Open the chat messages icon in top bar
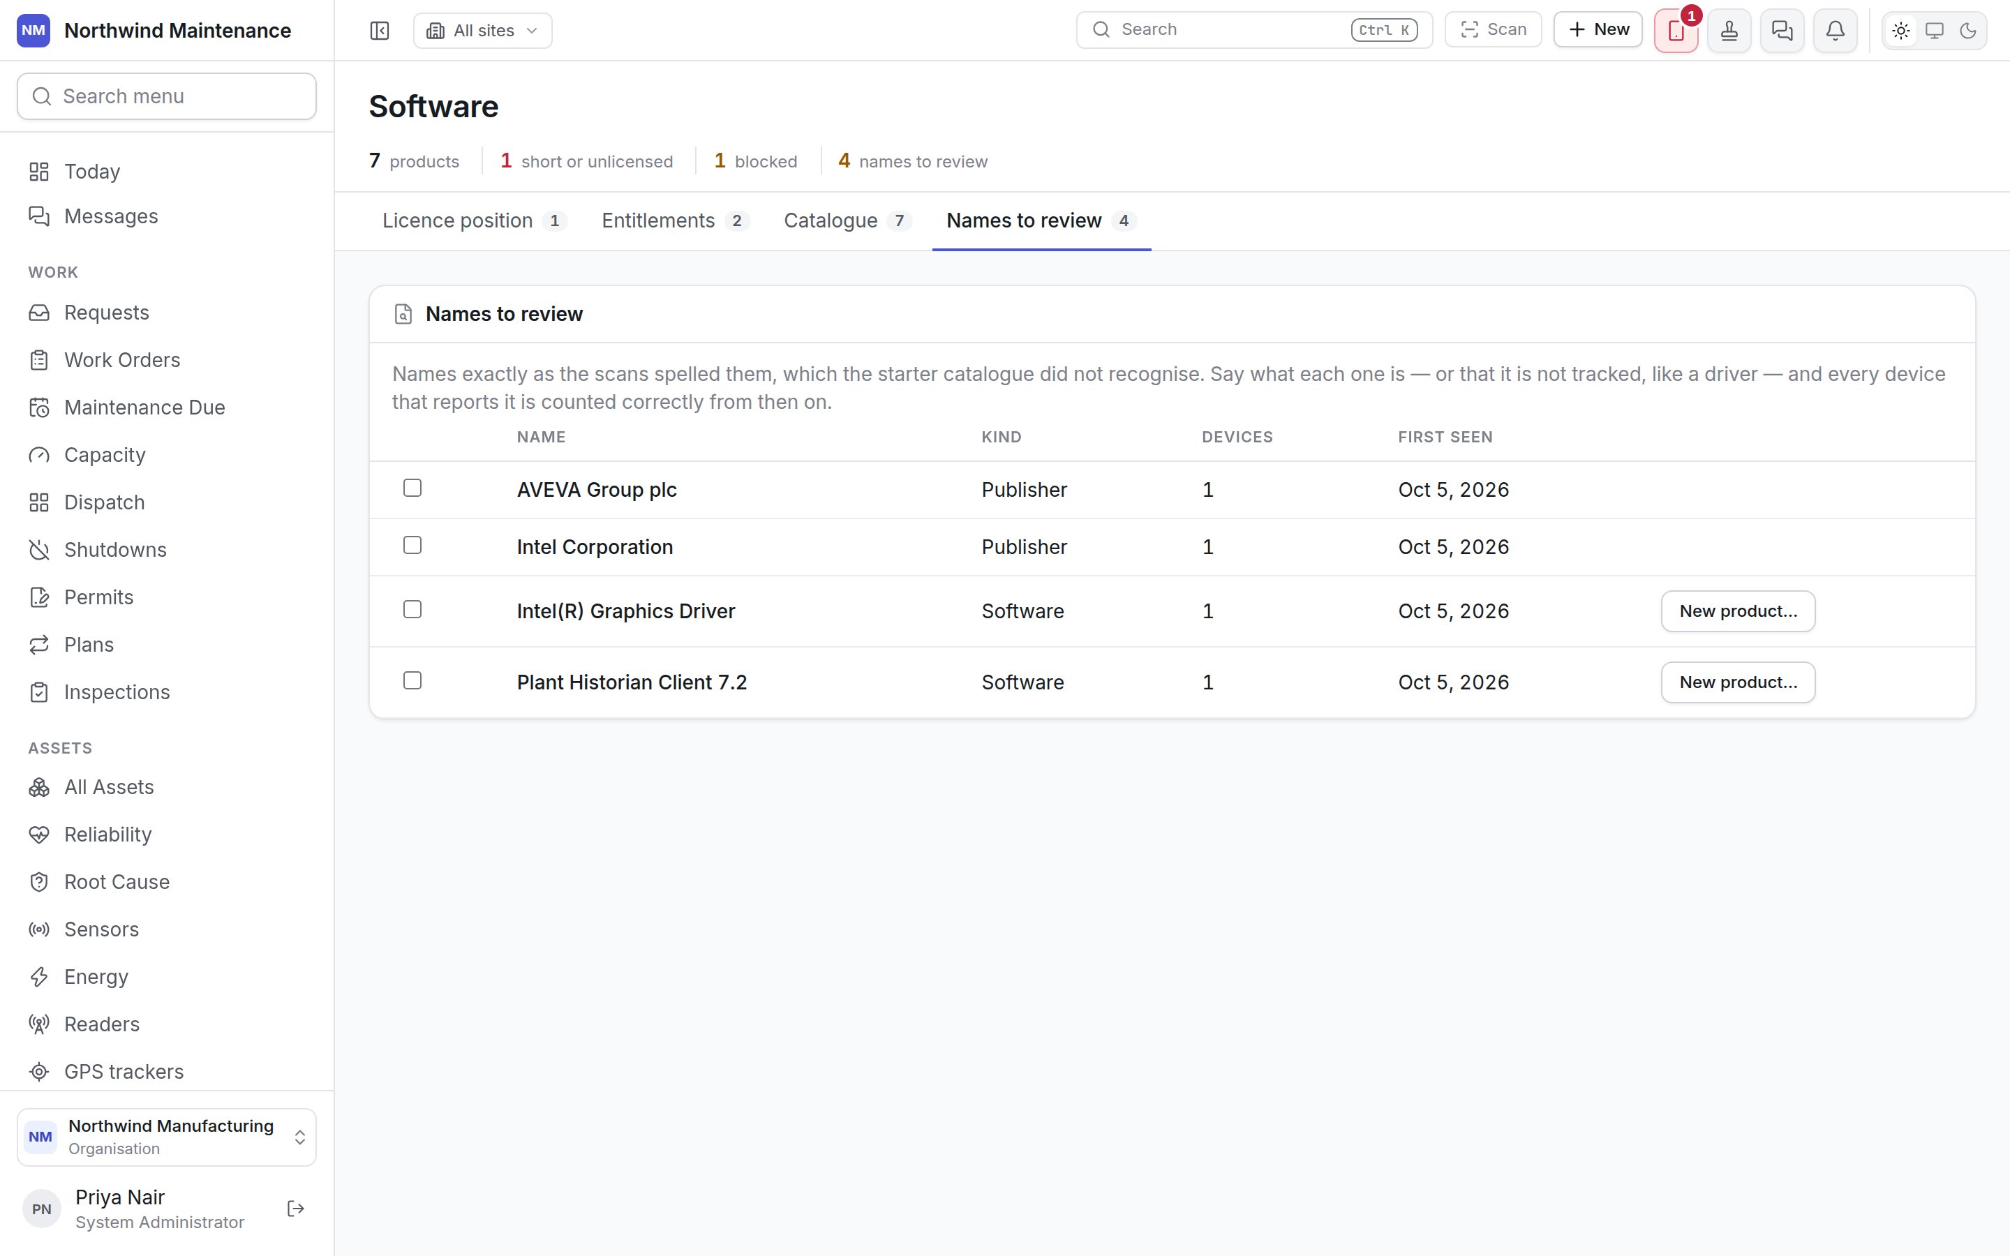This screenshot has height=1256, width=2010. coord(1782,31)
